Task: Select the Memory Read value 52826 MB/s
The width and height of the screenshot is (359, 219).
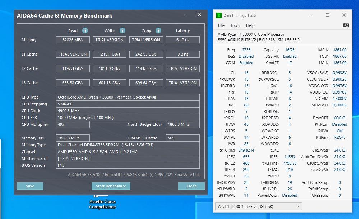Action: (x=73, y=40)
